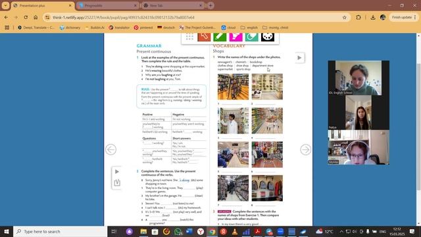Open the cloud bookmark
Viewport: 421px width, 237px height.
(228, 28)
